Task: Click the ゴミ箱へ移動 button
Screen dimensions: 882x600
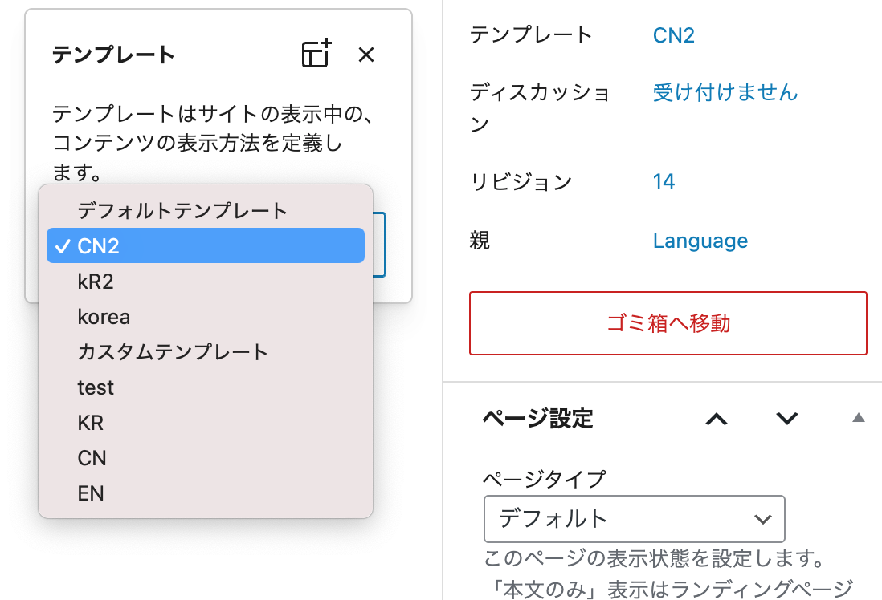Action: point(668,323)
